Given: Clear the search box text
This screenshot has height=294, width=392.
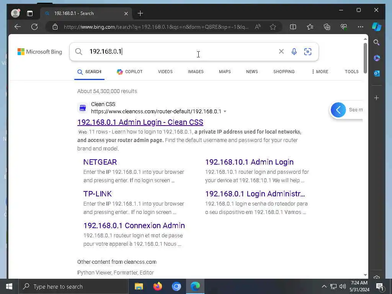Looking at the screenshot, I should (x=281, y=51).
